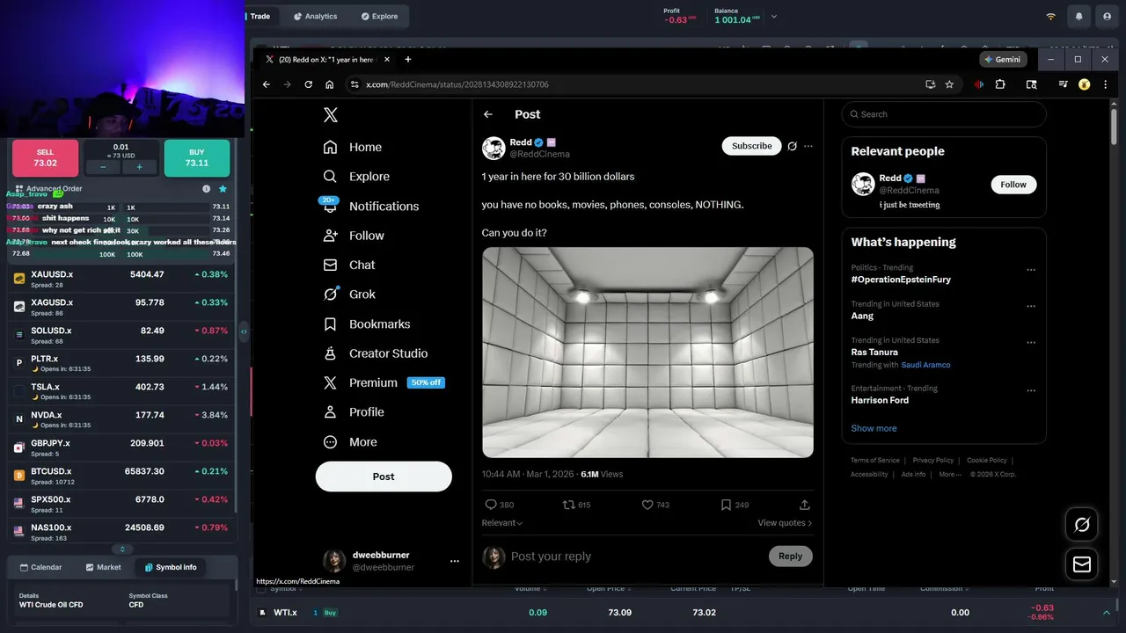
Task: Follow Redd in Relevant people
Action: (1013, 185)
